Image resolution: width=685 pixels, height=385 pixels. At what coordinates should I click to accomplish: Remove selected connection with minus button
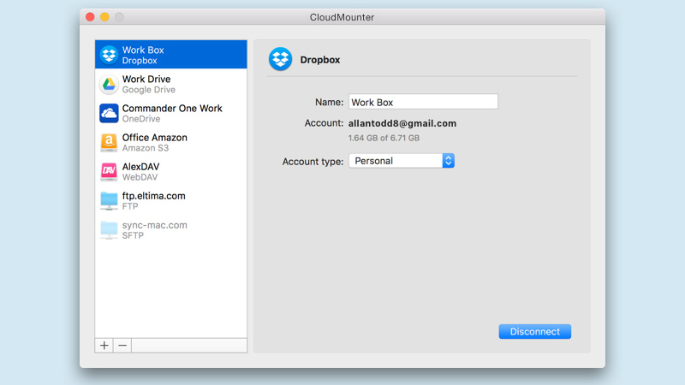coord(122,346)
